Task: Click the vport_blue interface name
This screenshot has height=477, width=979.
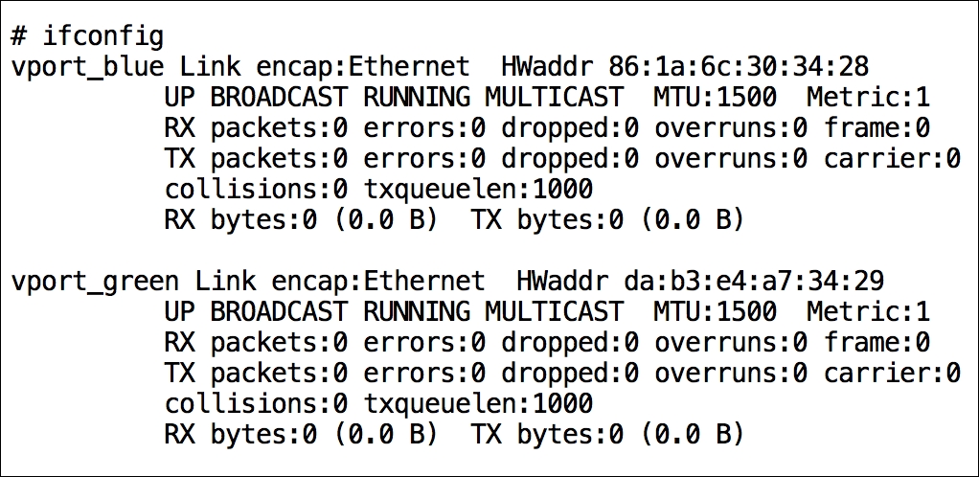Action: (x=88, y=67)
